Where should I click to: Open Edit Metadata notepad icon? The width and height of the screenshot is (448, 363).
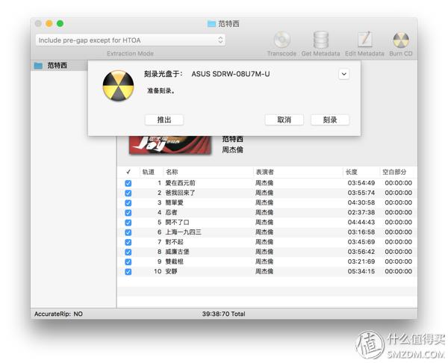[364, 40]
